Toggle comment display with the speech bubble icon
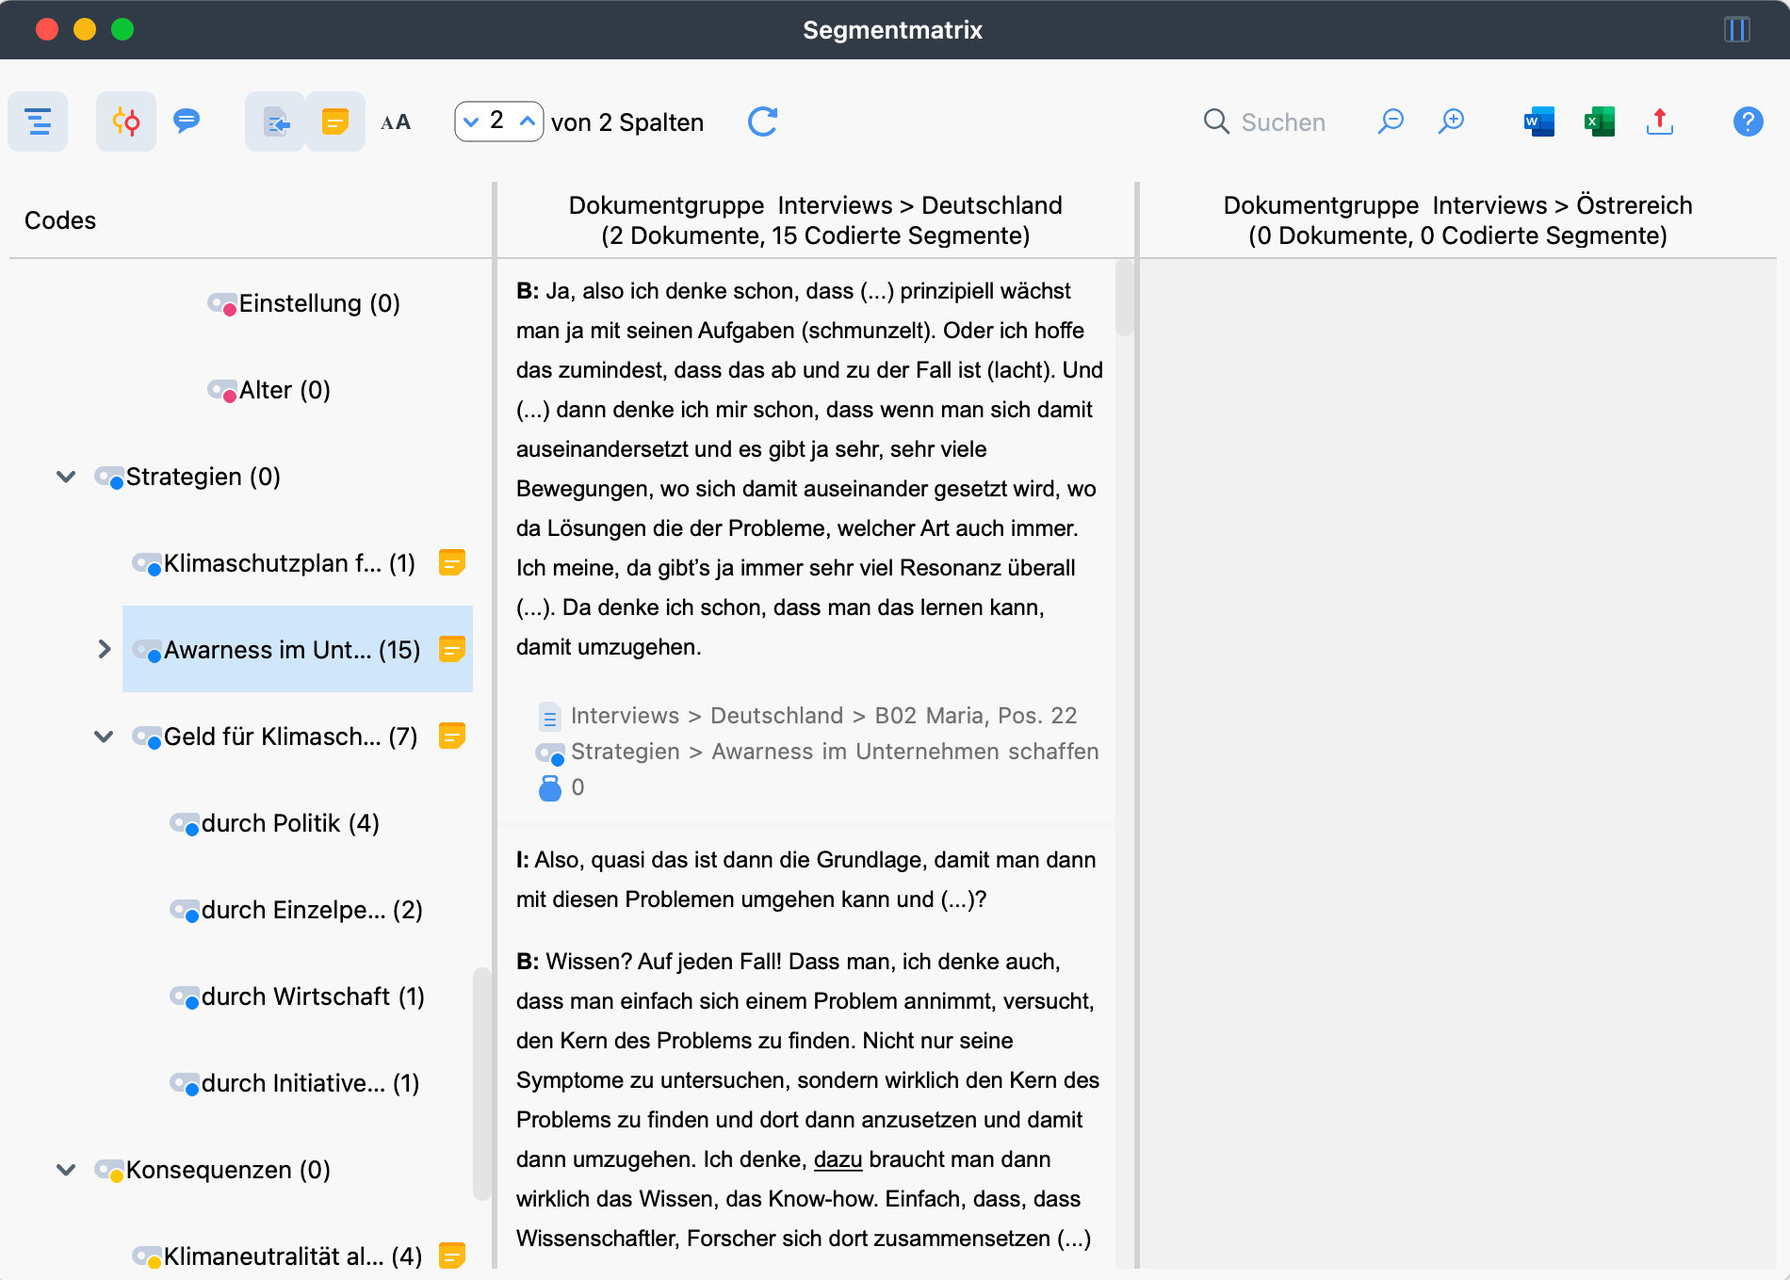 coord(186,122)
